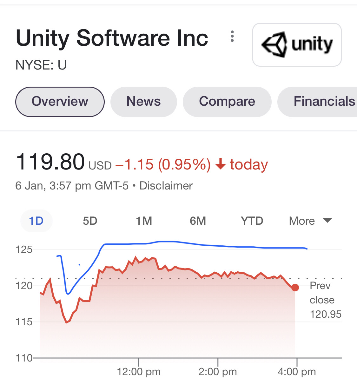Display the 6M chart range

pyautogui.click(x=198, y=221)
